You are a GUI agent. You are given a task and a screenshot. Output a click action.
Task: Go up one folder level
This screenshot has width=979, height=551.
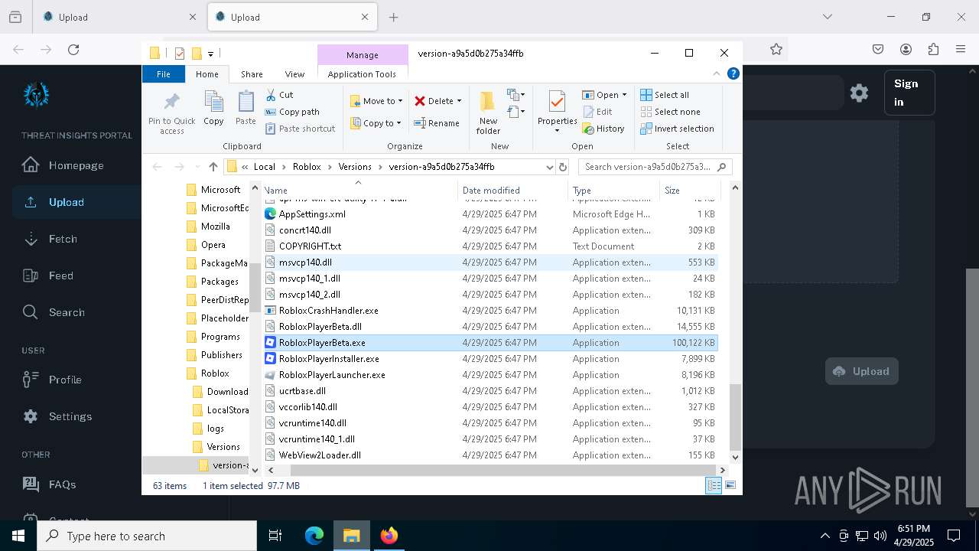coord(213,167)
